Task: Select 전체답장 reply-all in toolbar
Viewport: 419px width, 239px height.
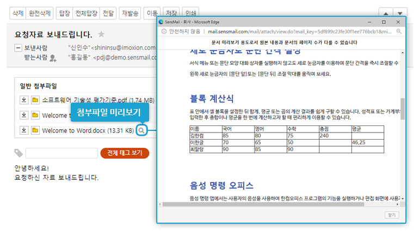Action: (x=86, y=12)
